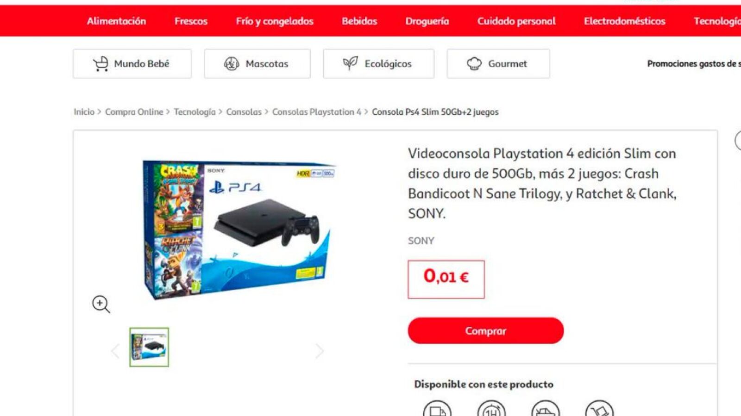Click the magnifier zoom icon on product image
The image size is (741, 416).
pyautogui.click(x=101, y=304)
